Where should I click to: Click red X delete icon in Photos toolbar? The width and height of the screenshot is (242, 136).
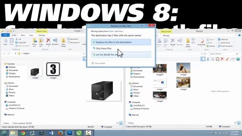[x=222, y=59]
